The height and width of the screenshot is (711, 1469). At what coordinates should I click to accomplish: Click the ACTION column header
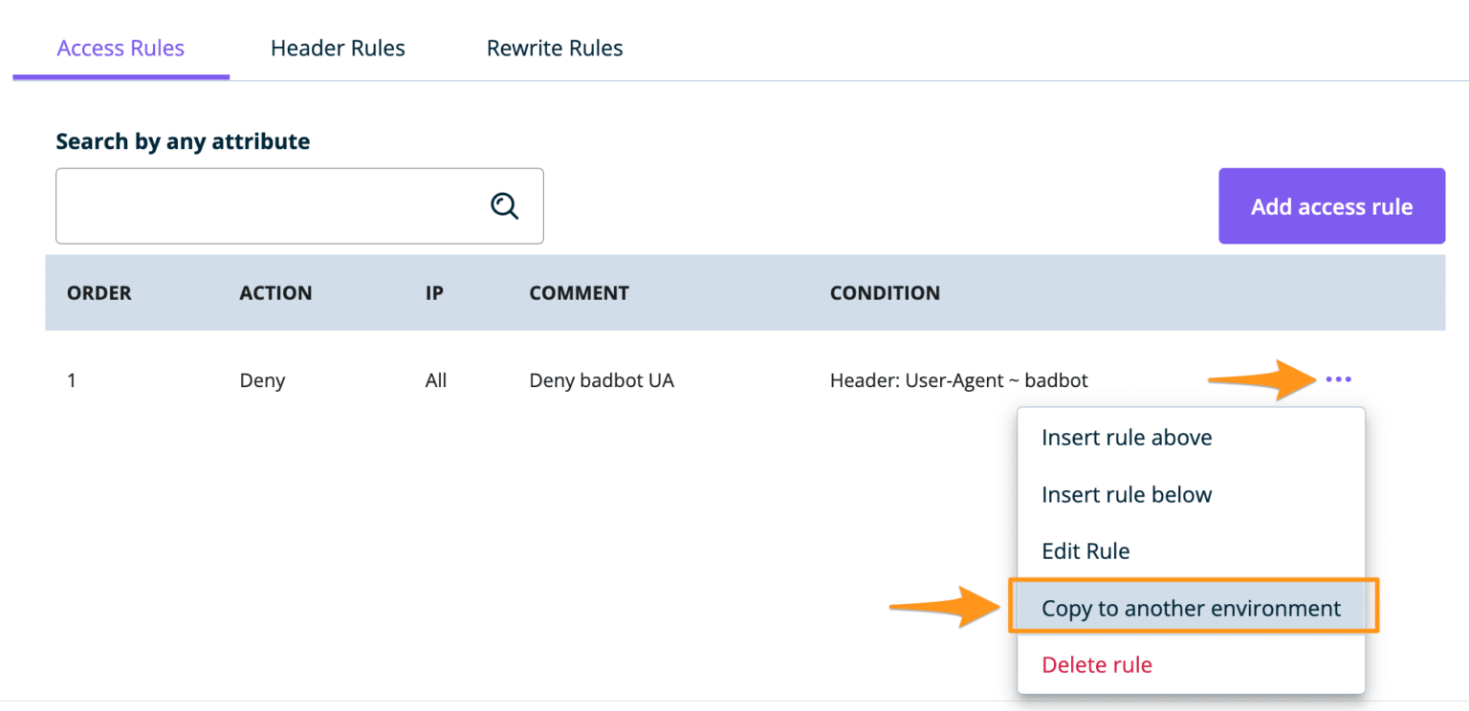click(x=275, y=292)
